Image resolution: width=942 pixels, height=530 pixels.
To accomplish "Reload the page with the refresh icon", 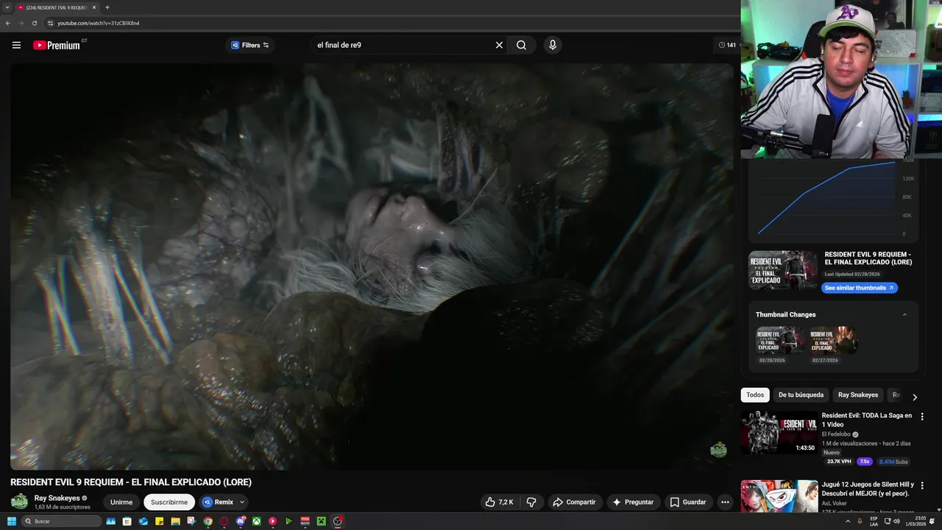I will (35, 23).
